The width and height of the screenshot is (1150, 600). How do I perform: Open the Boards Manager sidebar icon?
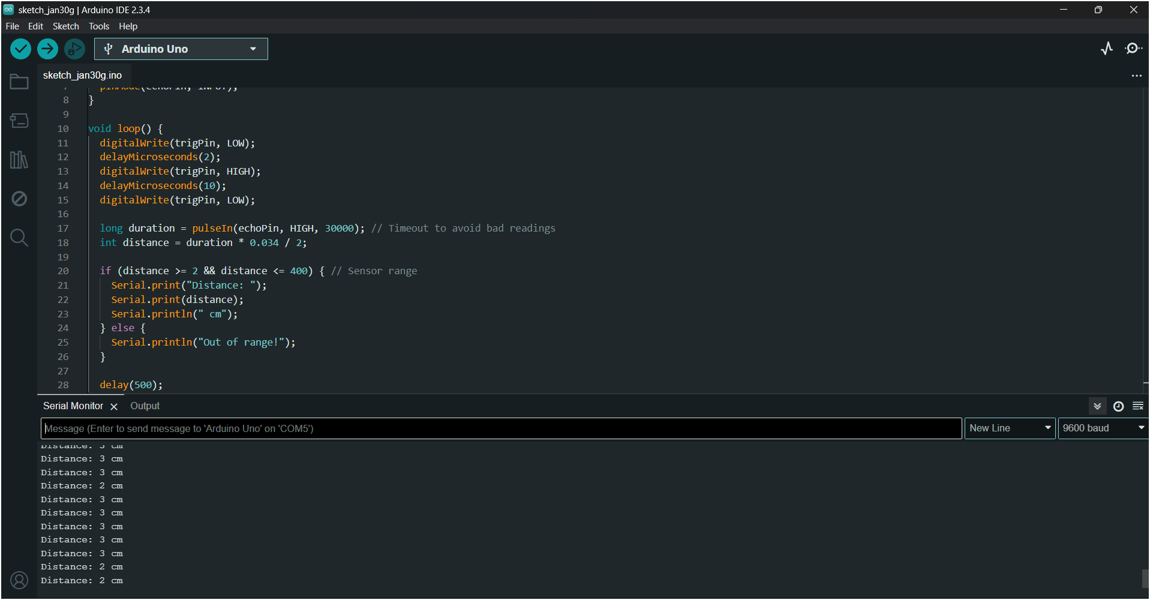[19, 121]
